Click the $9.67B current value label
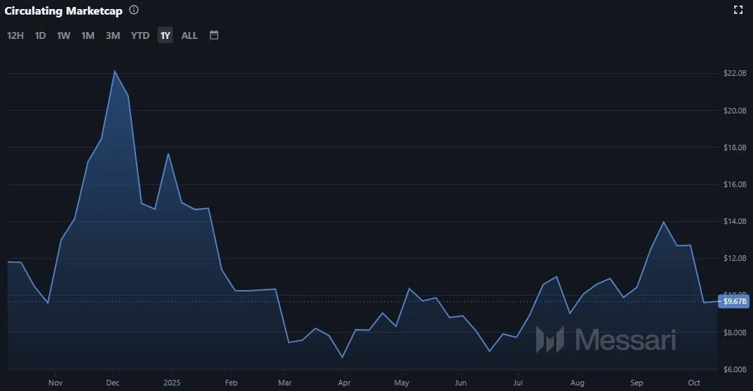The image size is (753, 391). [735, 301]
